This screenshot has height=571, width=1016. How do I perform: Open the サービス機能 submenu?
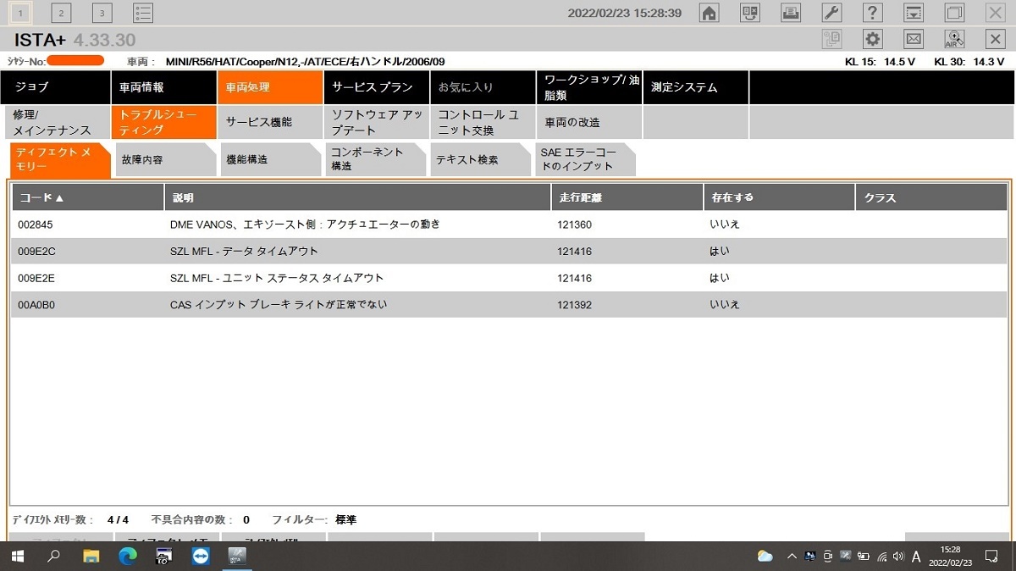(x=270, y=122)
